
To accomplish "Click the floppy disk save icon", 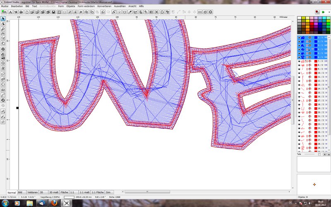I will coord(54,12).
